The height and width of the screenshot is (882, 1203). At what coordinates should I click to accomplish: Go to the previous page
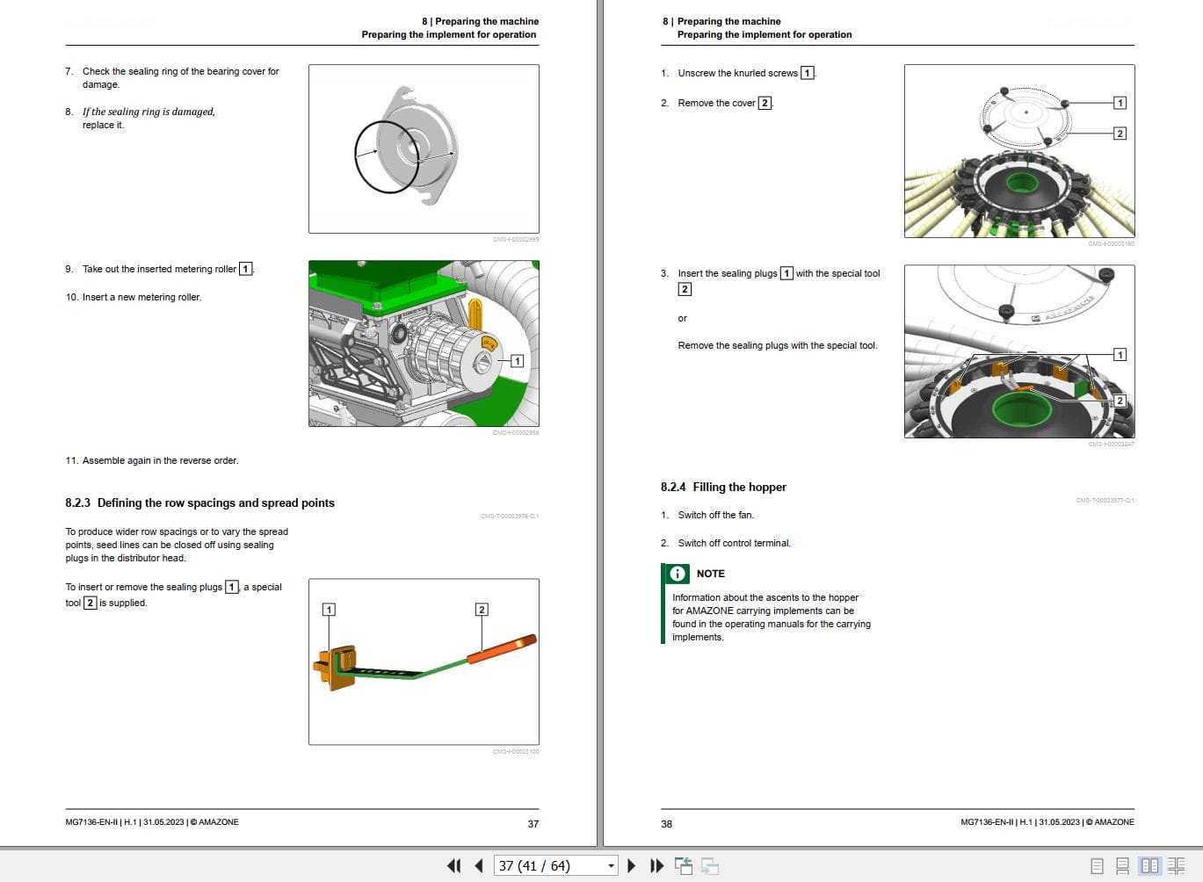pos(479,866)
